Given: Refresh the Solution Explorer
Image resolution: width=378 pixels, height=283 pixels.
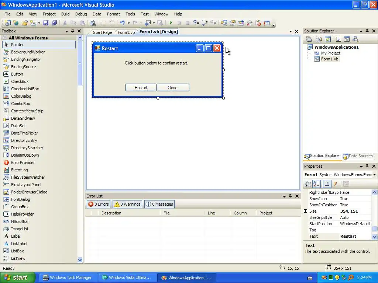Looking at the screenshot, I should 328,39.
